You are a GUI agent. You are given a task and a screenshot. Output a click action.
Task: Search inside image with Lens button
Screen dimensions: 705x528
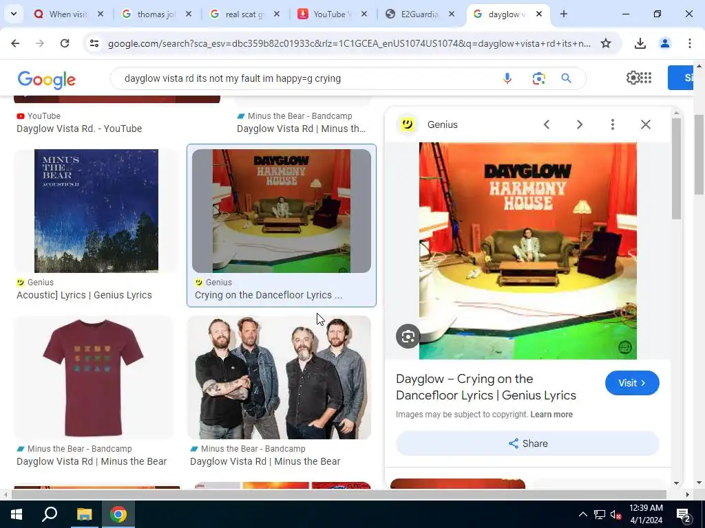click(408, 336)
